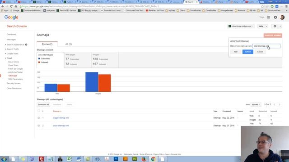
Task: Open Adobe Acrobat from the taskbar
Action: pyautogui.click(x=107, y=159)
